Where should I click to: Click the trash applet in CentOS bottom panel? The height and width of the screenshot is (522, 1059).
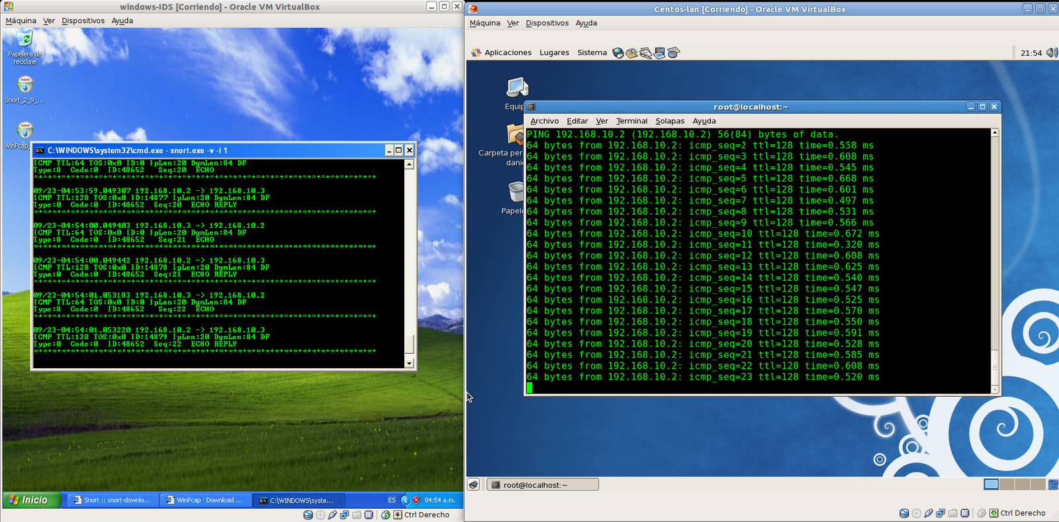coord(1052,485)
